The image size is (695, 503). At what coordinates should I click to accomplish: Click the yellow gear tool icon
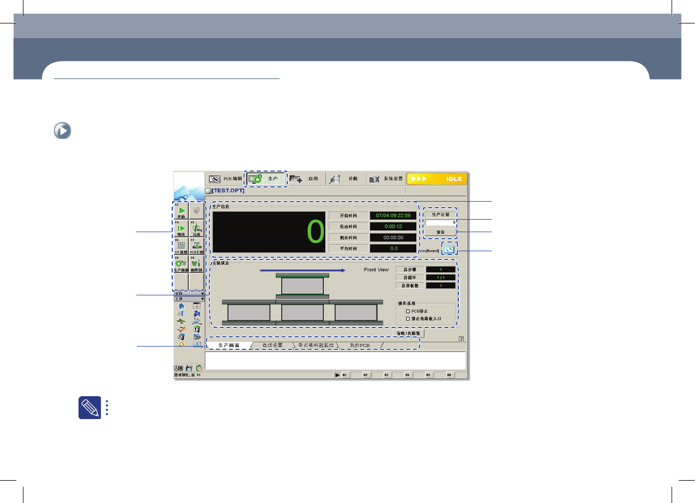pos(182,344)
